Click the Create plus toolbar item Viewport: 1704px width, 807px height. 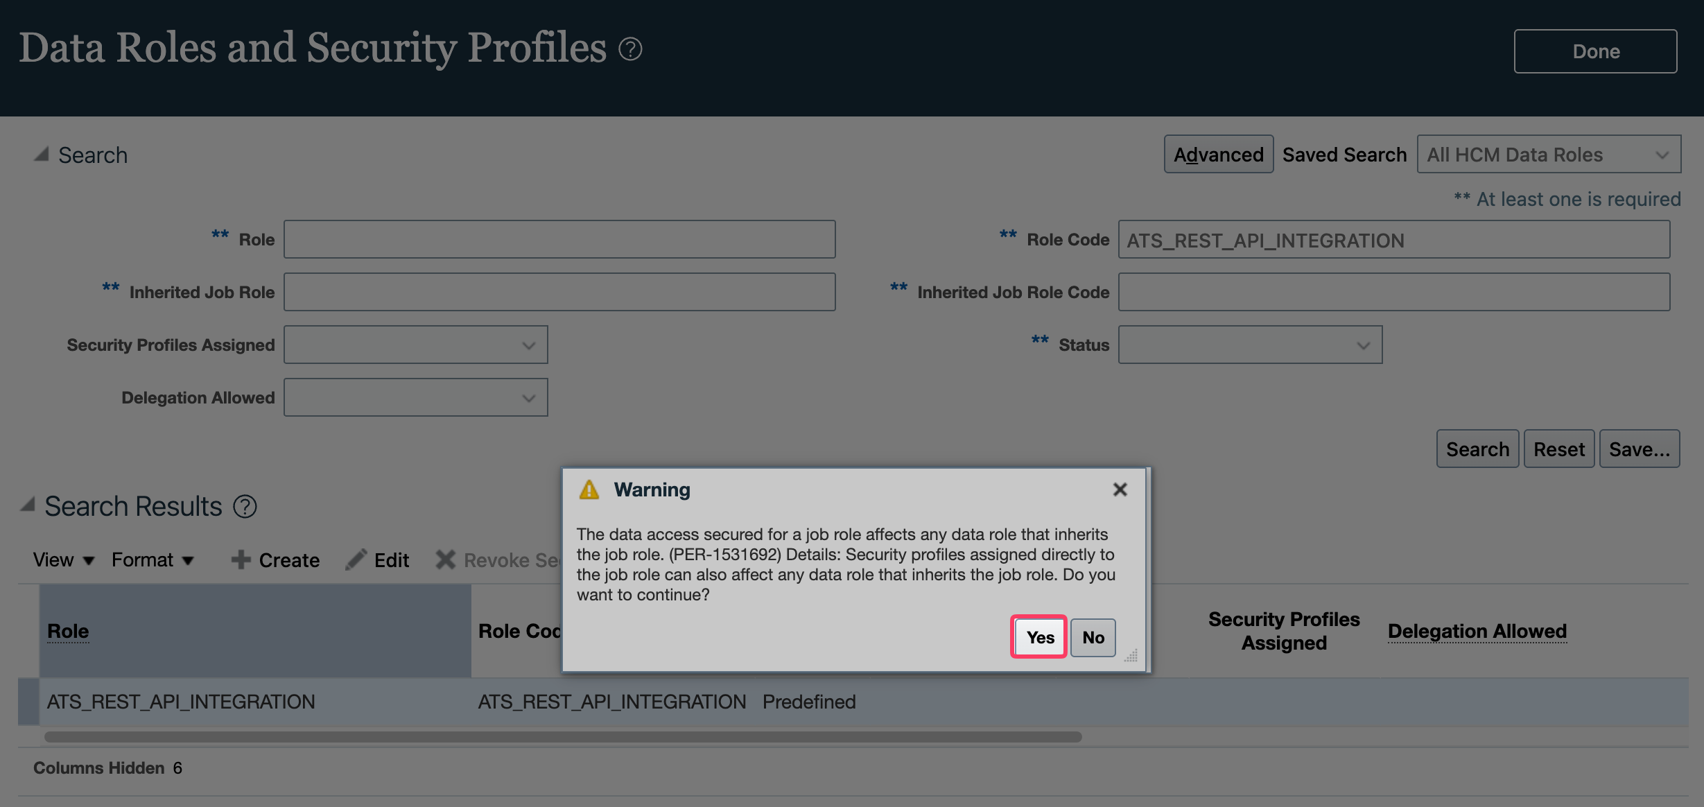click(275, 560)
